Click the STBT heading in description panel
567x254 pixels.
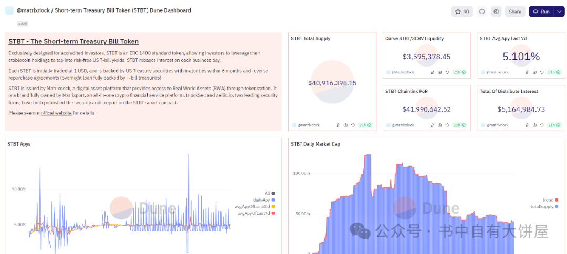pos(73,41)
